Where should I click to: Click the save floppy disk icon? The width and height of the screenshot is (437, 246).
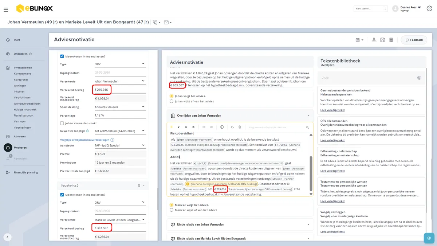pos(382,40)
